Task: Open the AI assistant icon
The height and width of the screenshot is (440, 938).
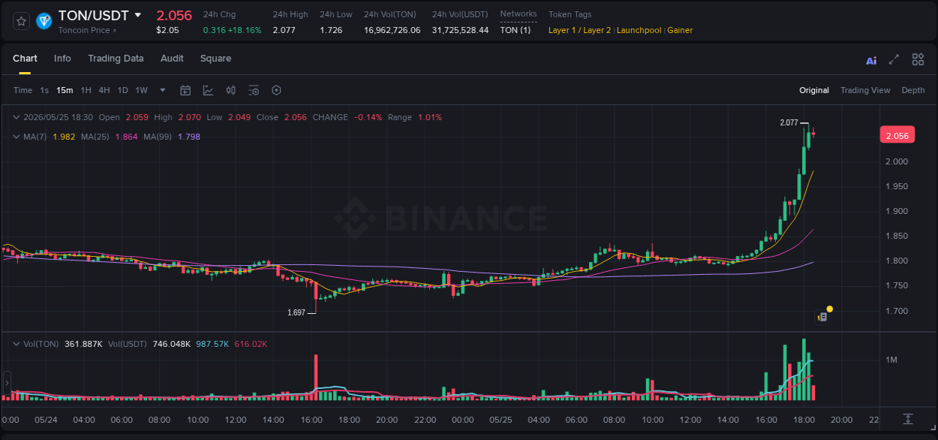Action: tap(871, 60)
